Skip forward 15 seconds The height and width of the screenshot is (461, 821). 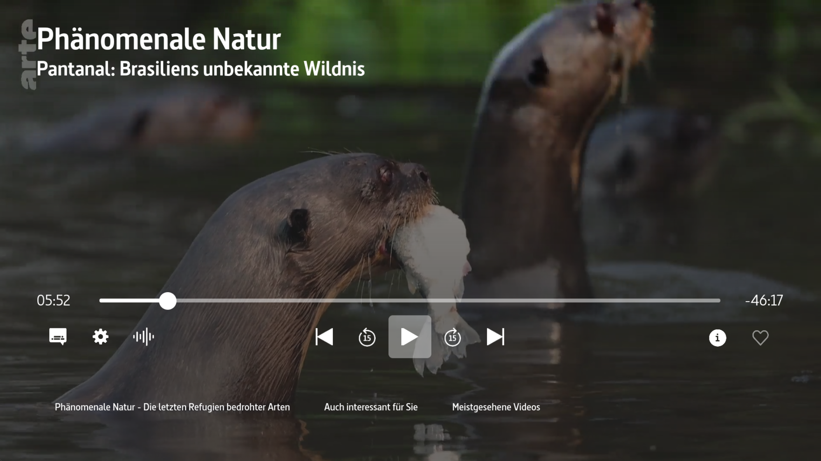click(x=452, y=337)
